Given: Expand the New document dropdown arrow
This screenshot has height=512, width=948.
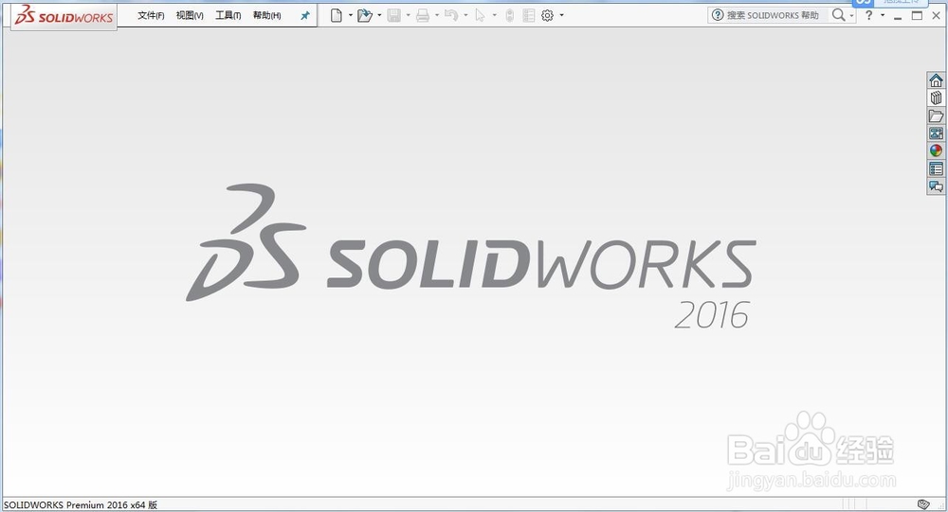Looking at the screenshot, I should pyautogui.click(x=350, y=16).
